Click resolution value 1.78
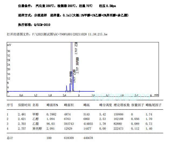 [x=103, y=124]
